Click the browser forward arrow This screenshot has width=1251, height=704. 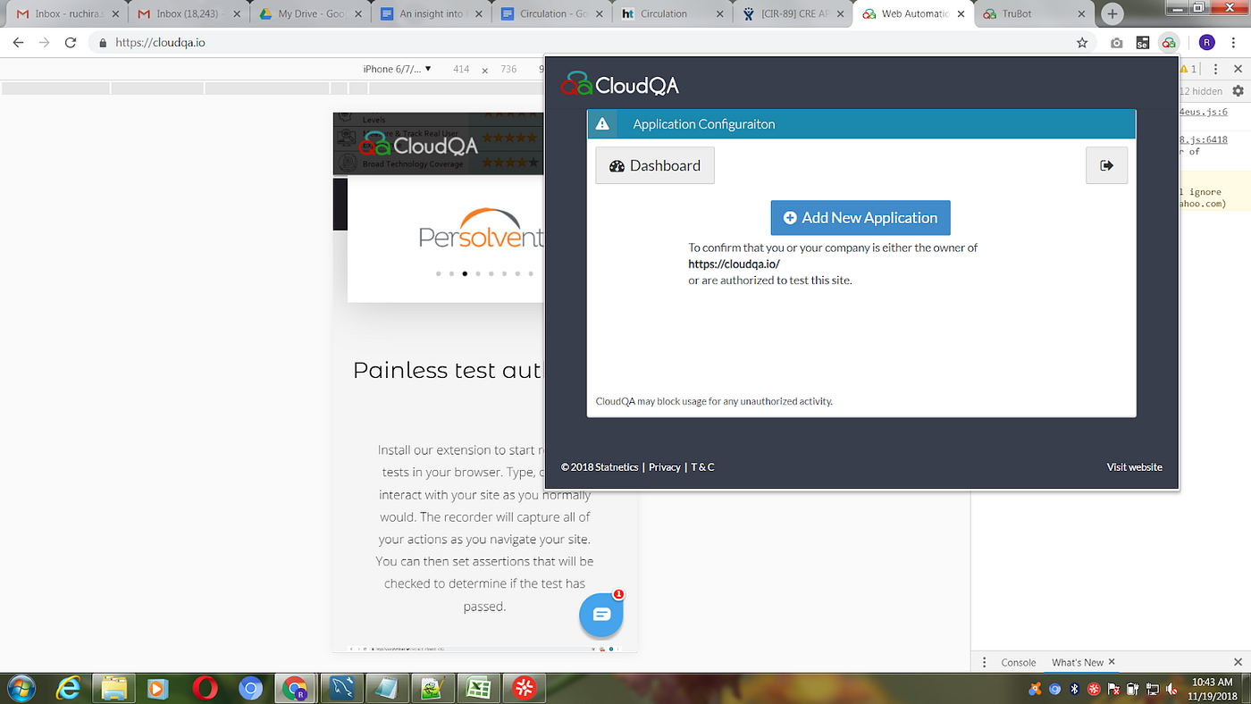click(45, 42)
